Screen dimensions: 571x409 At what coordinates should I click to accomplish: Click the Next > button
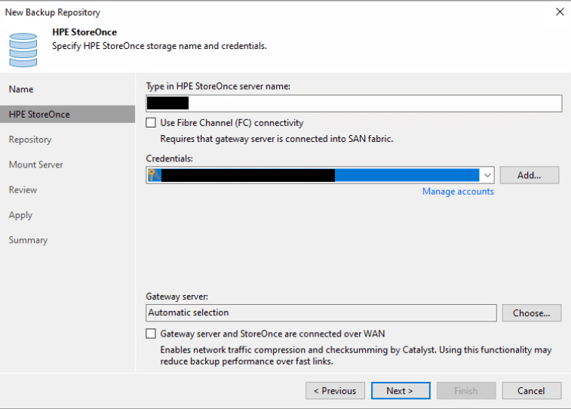click(400, 391)
